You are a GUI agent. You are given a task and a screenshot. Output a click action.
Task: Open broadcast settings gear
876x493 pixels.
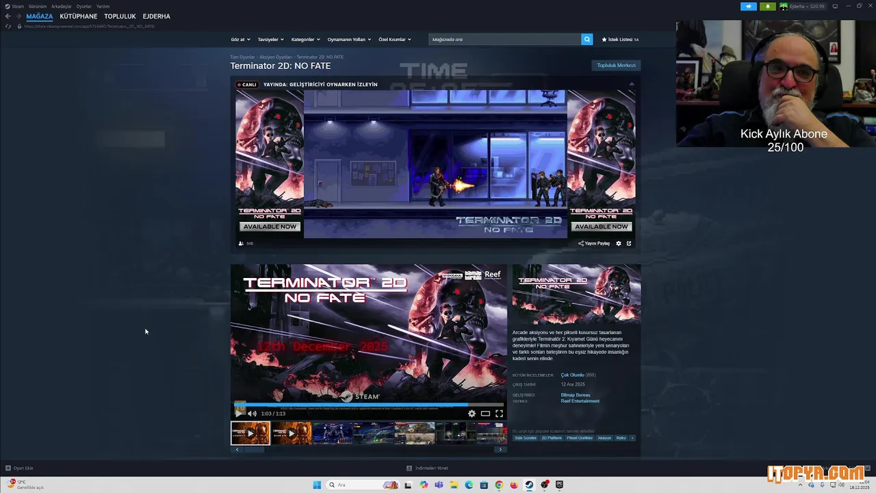click(x=619, y=243)
